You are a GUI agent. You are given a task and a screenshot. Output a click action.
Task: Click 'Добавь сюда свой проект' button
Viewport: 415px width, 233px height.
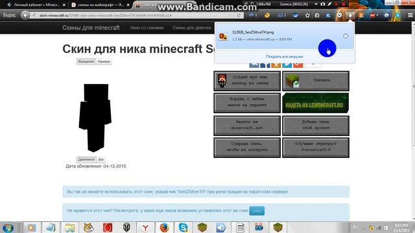(316, 126)
